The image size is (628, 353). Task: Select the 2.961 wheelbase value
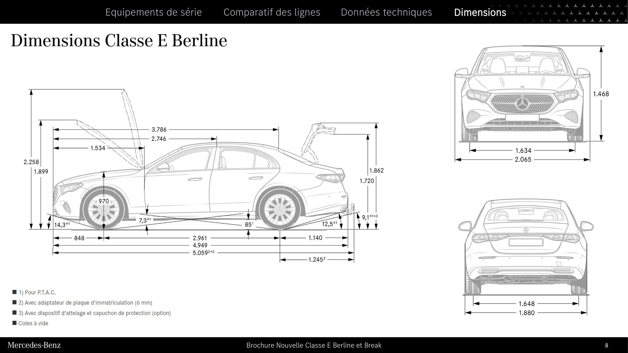200,238
